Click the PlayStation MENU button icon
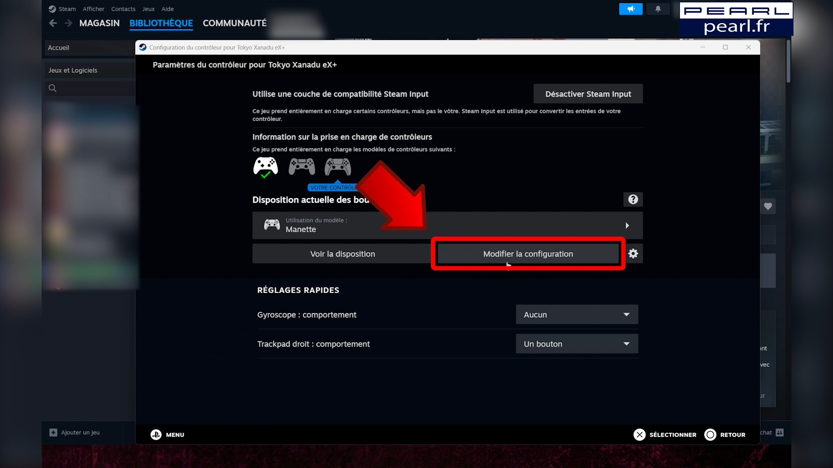This screenshot has width=833, height=468. [x=156, y=435]
